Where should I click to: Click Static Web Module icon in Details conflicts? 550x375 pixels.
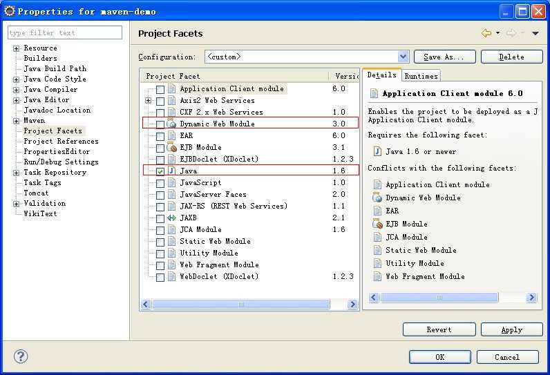[x=377, y=250]
